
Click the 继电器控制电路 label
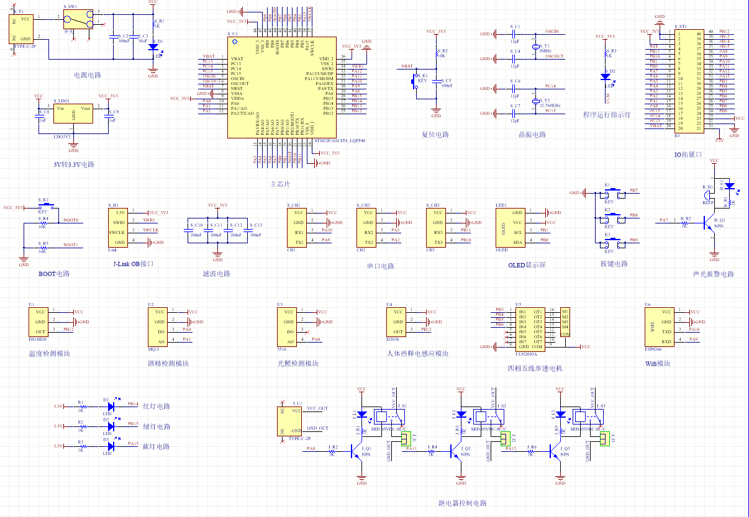click(x=463, y=503)
